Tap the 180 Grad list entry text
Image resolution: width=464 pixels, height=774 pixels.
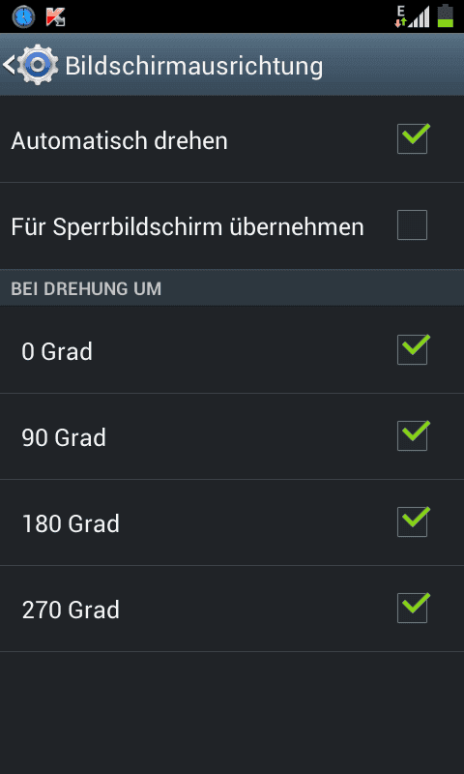[71, 523]
